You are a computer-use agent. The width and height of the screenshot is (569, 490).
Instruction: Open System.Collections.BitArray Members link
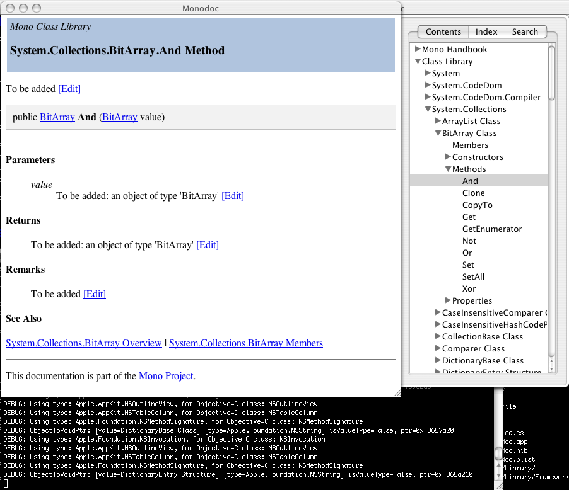pos(246,343)
